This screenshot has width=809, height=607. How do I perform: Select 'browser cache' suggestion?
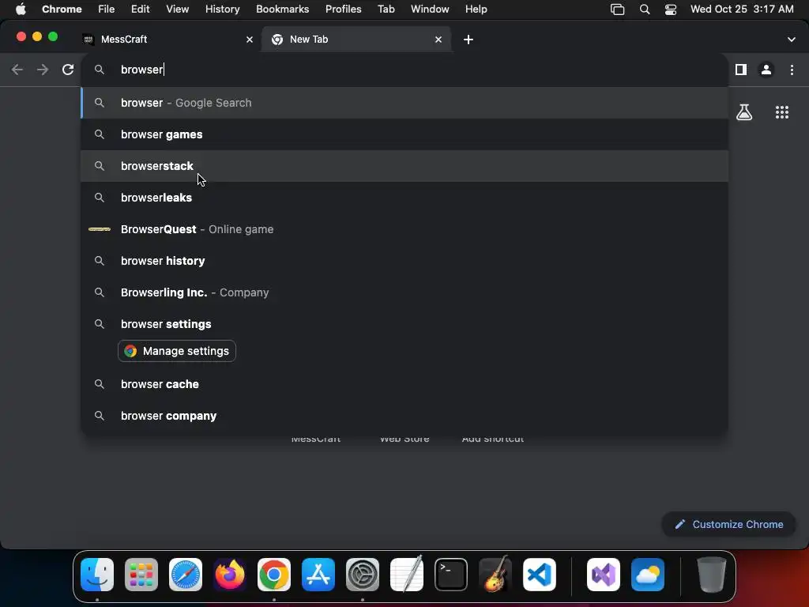click(404, 384)
